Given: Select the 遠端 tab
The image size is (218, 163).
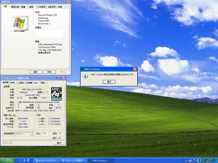Looking at the screenshot, I should click(60, 7).
